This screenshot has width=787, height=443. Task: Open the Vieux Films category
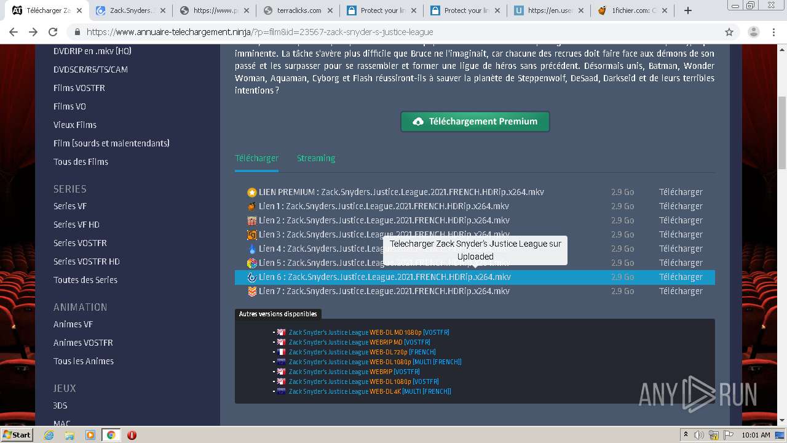click(75, 125)
